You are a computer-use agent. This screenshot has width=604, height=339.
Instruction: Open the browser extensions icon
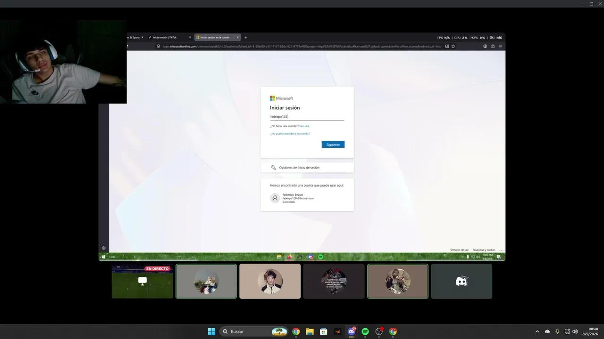[493, 46]
